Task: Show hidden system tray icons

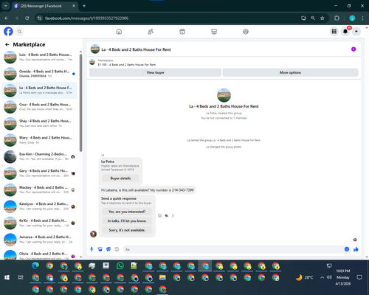Action: pos(322,277)
